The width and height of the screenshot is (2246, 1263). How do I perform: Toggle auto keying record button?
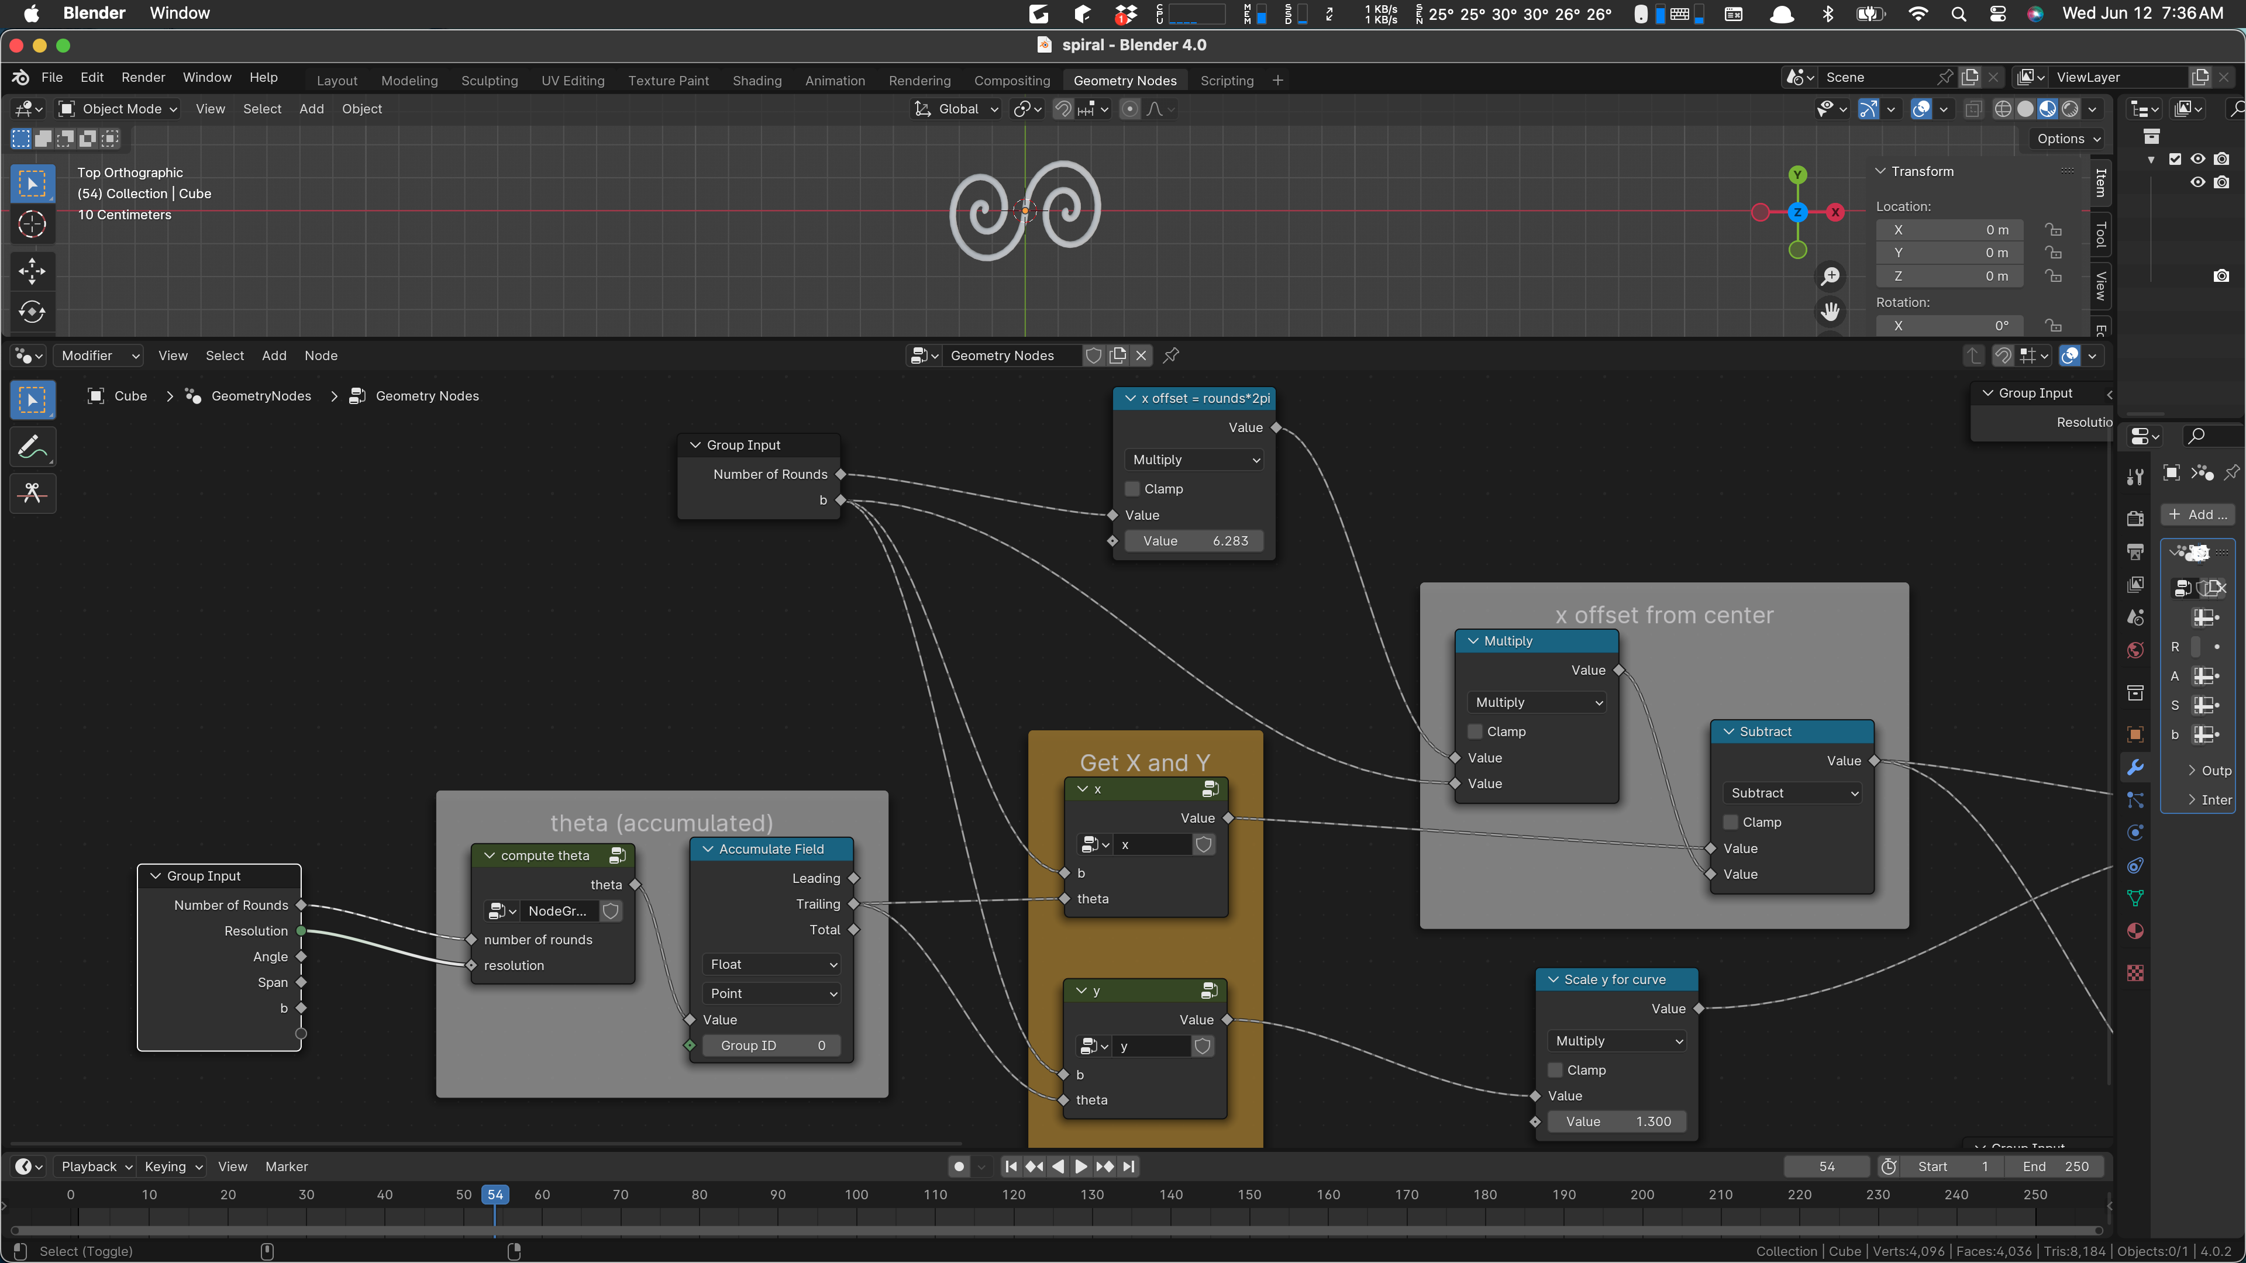(959, 1167)
